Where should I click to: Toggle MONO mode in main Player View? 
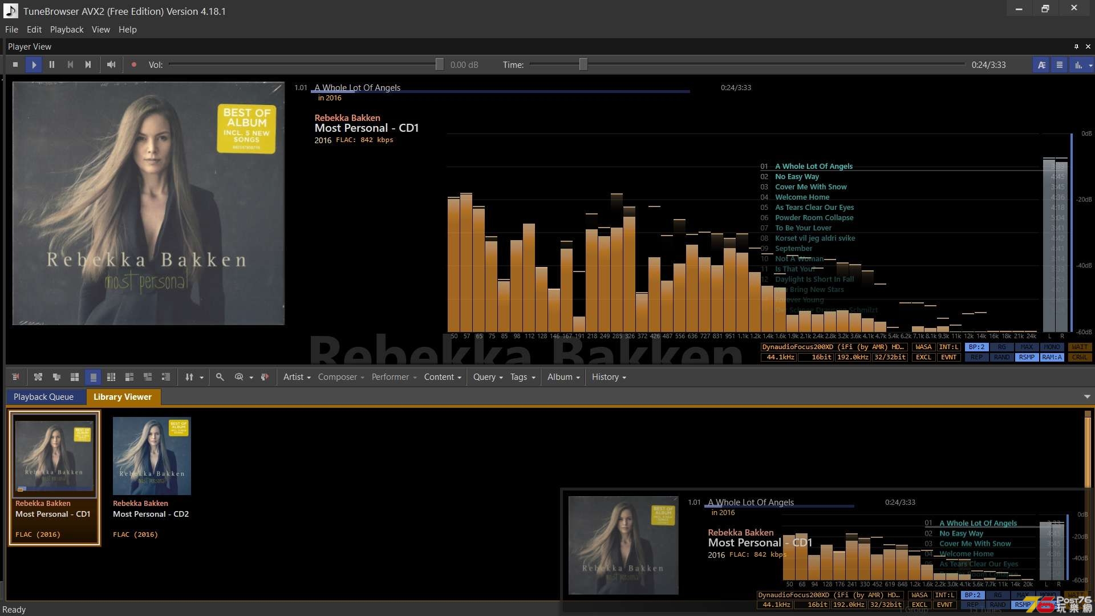coord(1052,347)
